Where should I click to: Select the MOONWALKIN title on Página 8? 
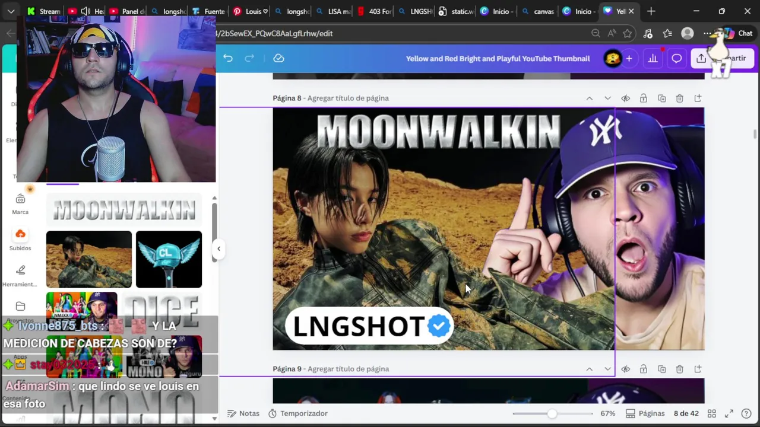[x=438, y=131]
